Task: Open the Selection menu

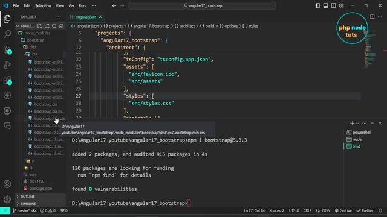Action: click(43, 5)
